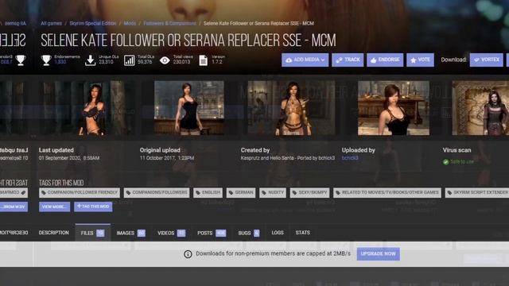Select the Companions/Followers tag
The image size is (509, 286).
157,192
